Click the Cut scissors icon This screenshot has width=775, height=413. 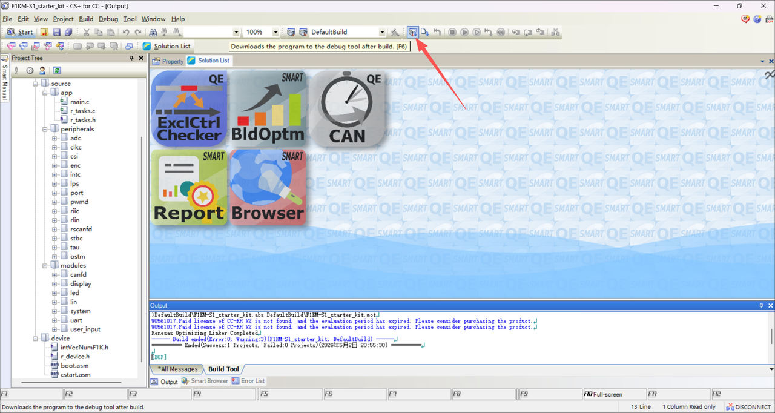[87, 32]
